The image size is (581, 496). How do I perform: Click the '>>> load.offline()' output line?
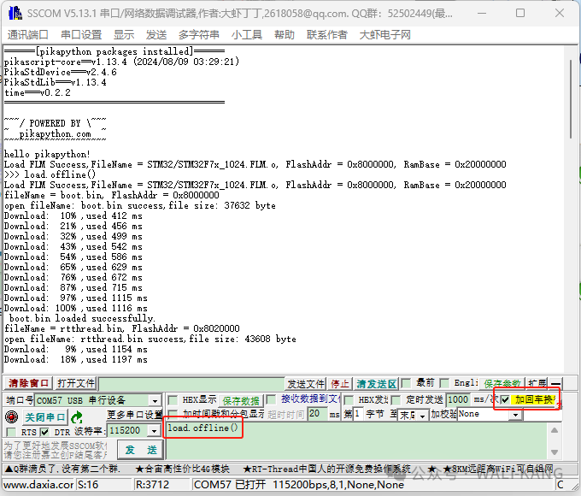tap(50, 174)
